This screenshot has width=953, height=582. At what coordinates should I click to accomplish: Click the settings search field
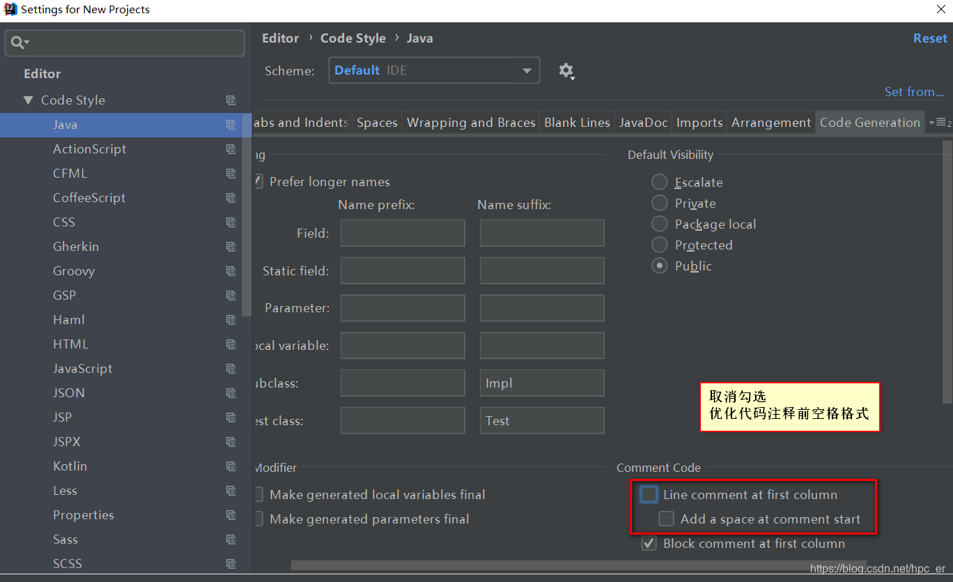125,43
